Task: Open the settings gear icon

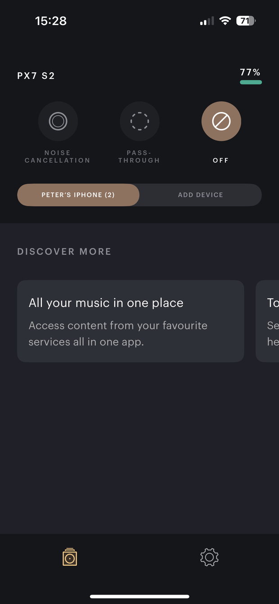Action: point(209,557)
